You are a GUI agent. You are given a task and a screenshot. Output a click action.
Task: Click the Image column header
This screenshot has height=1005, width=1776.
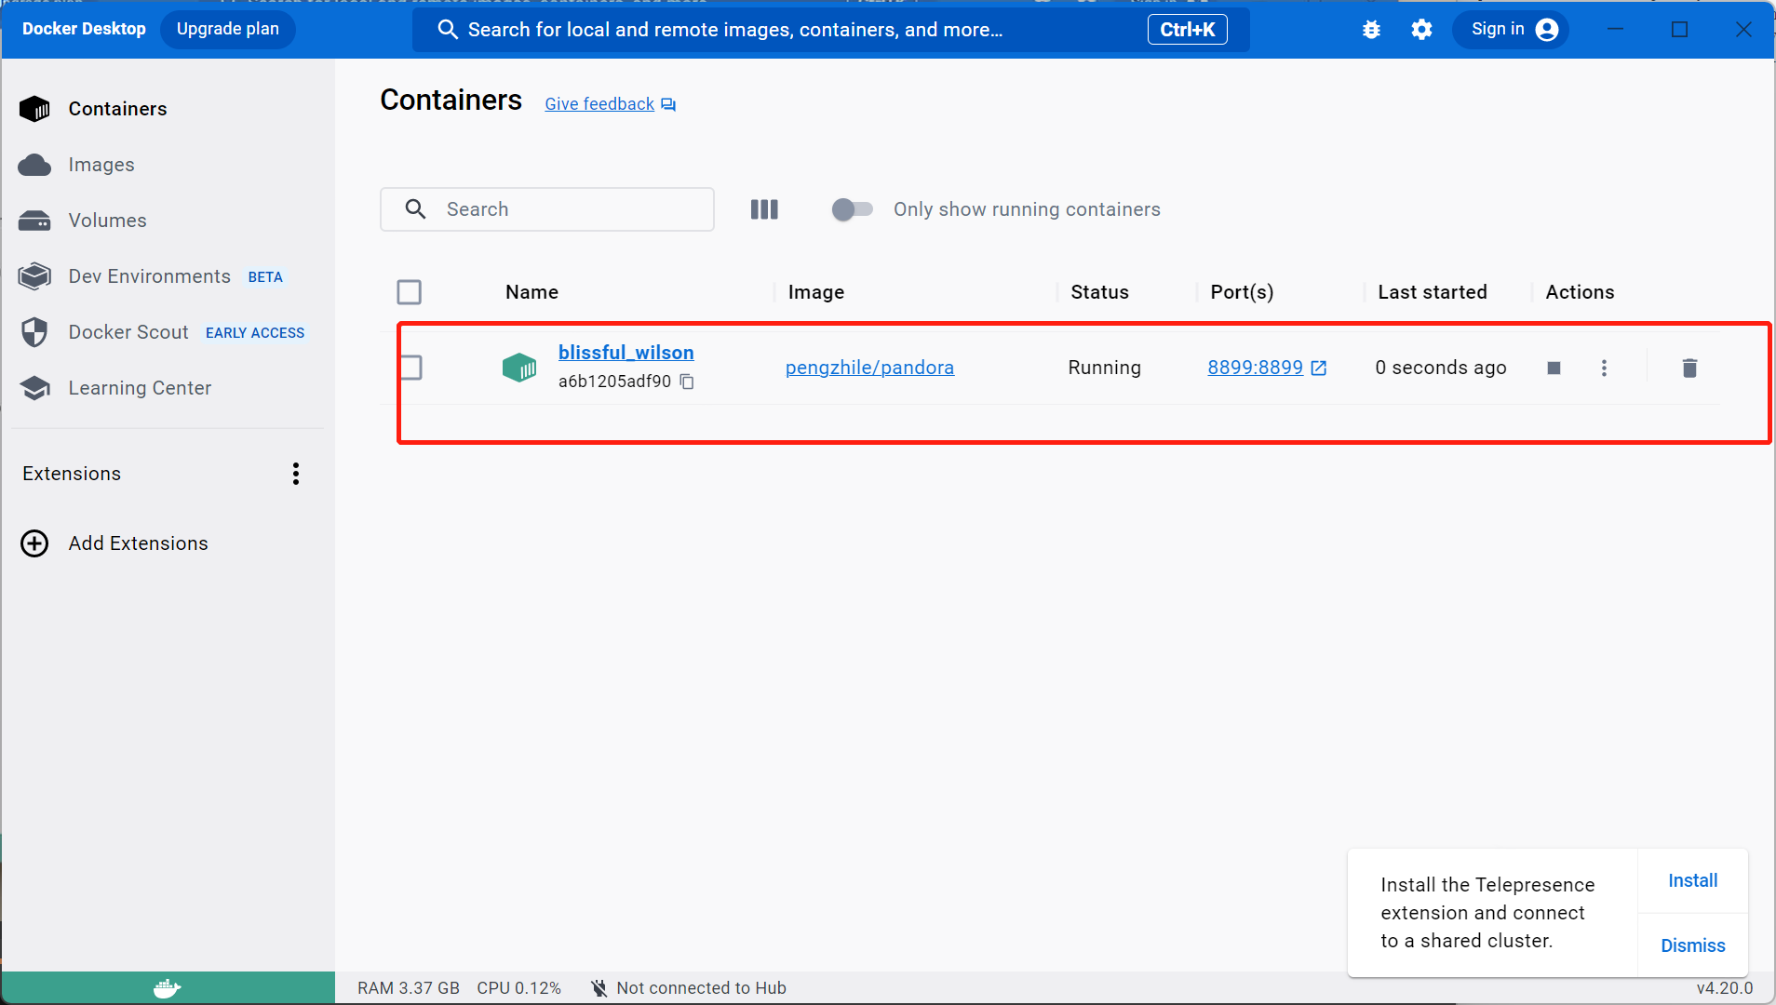point(816,292)
